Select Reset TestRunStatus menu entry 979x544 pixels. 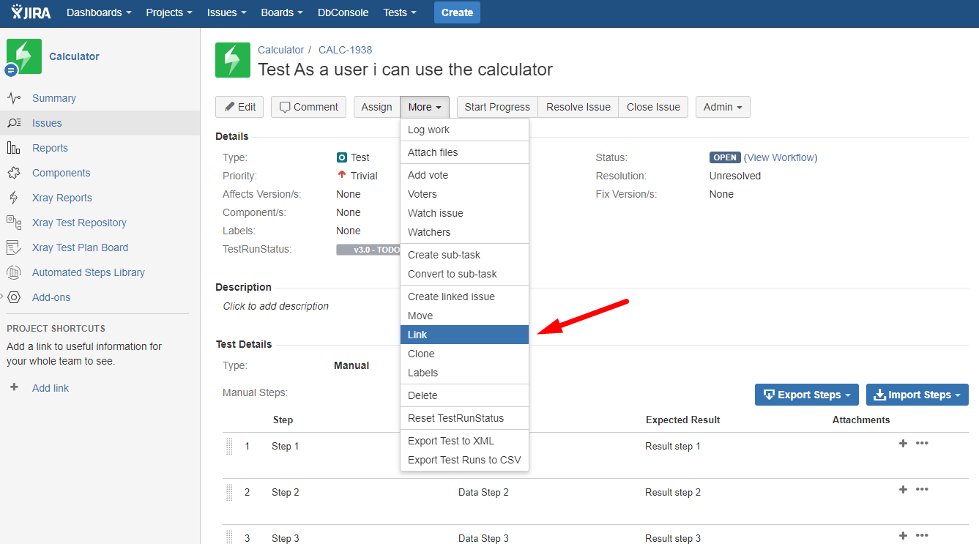click(x=464, y=418)
